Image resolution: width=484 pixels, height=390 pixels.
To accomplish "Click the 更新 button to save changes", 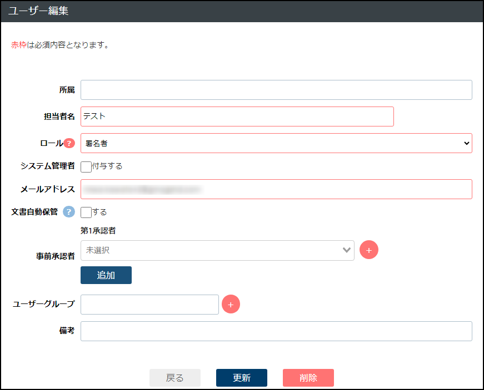I will [241, 378].
